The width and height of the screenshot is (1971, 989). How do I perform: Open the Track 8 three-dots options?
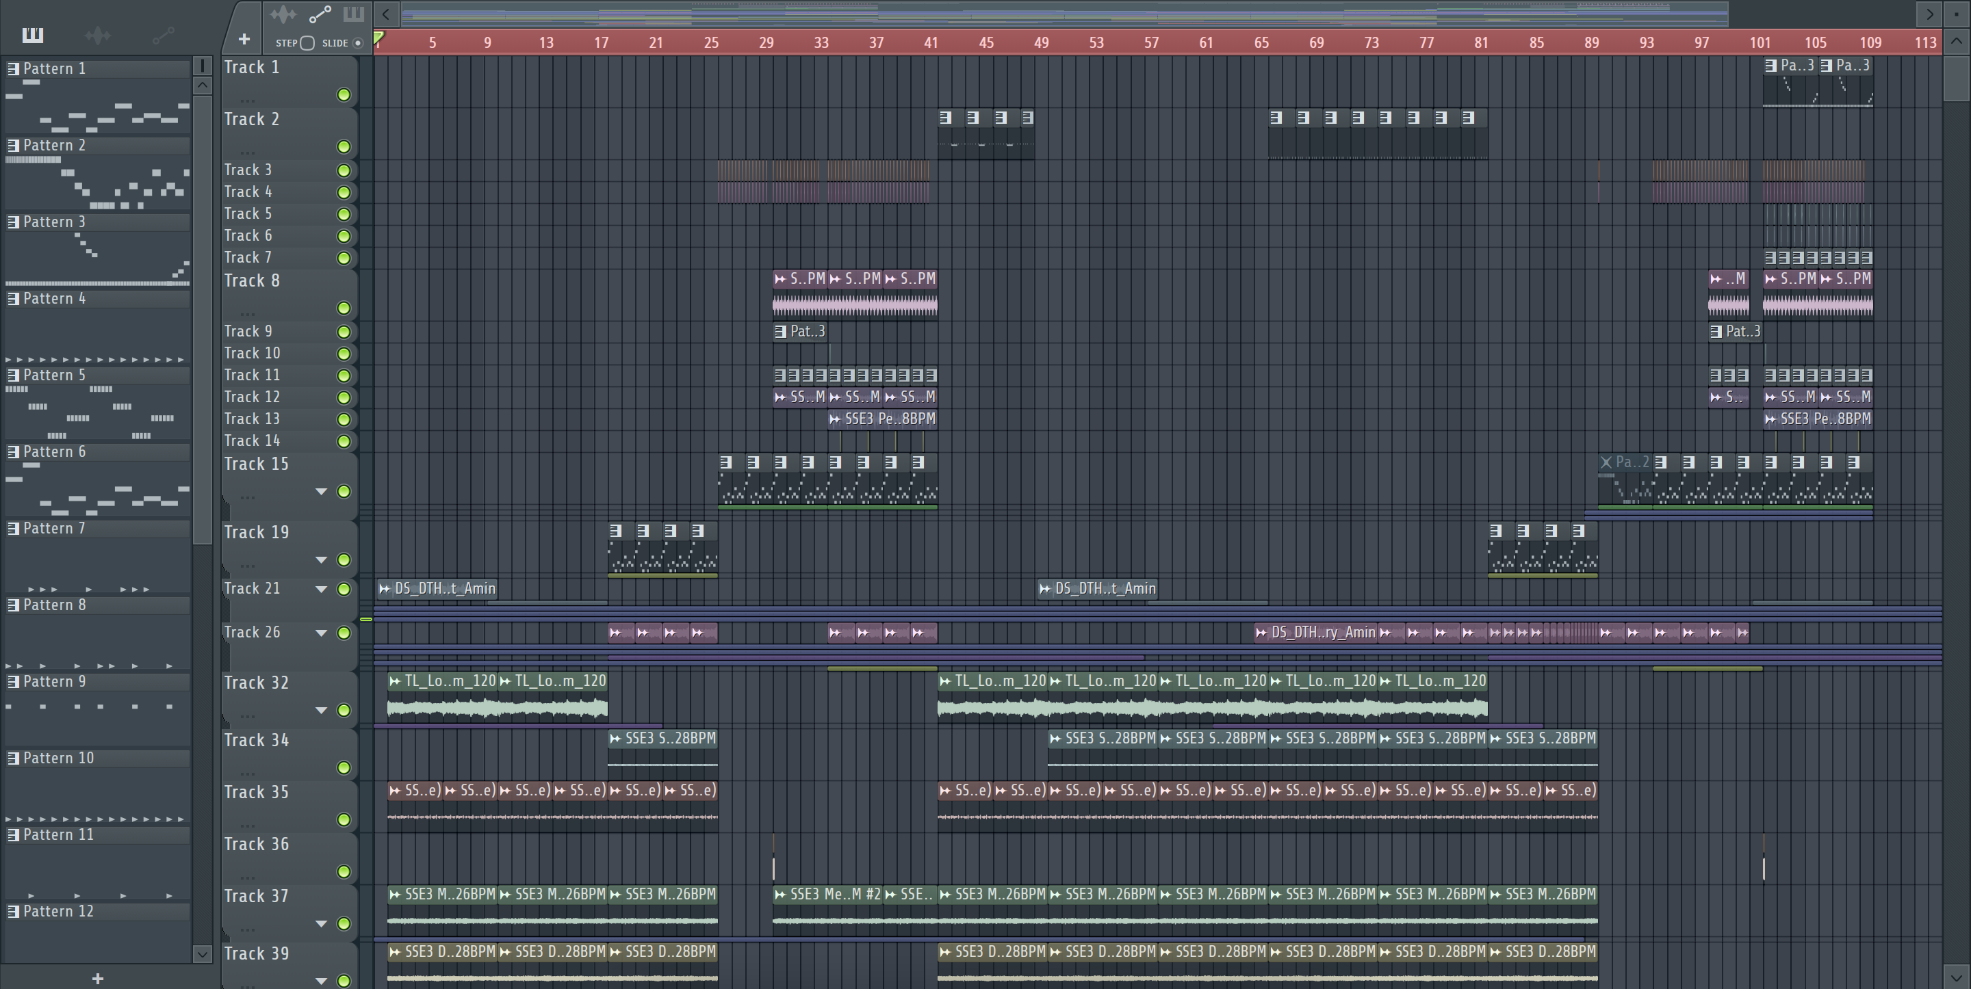click(x=246, y=314)
